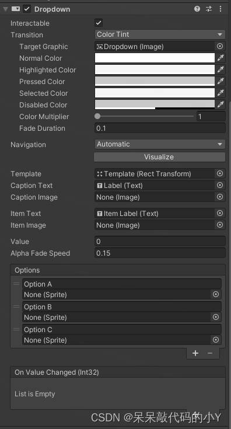Click the Color Multiplier slider handle
Viewport: 231px width, 429px height.
[97, 116]
